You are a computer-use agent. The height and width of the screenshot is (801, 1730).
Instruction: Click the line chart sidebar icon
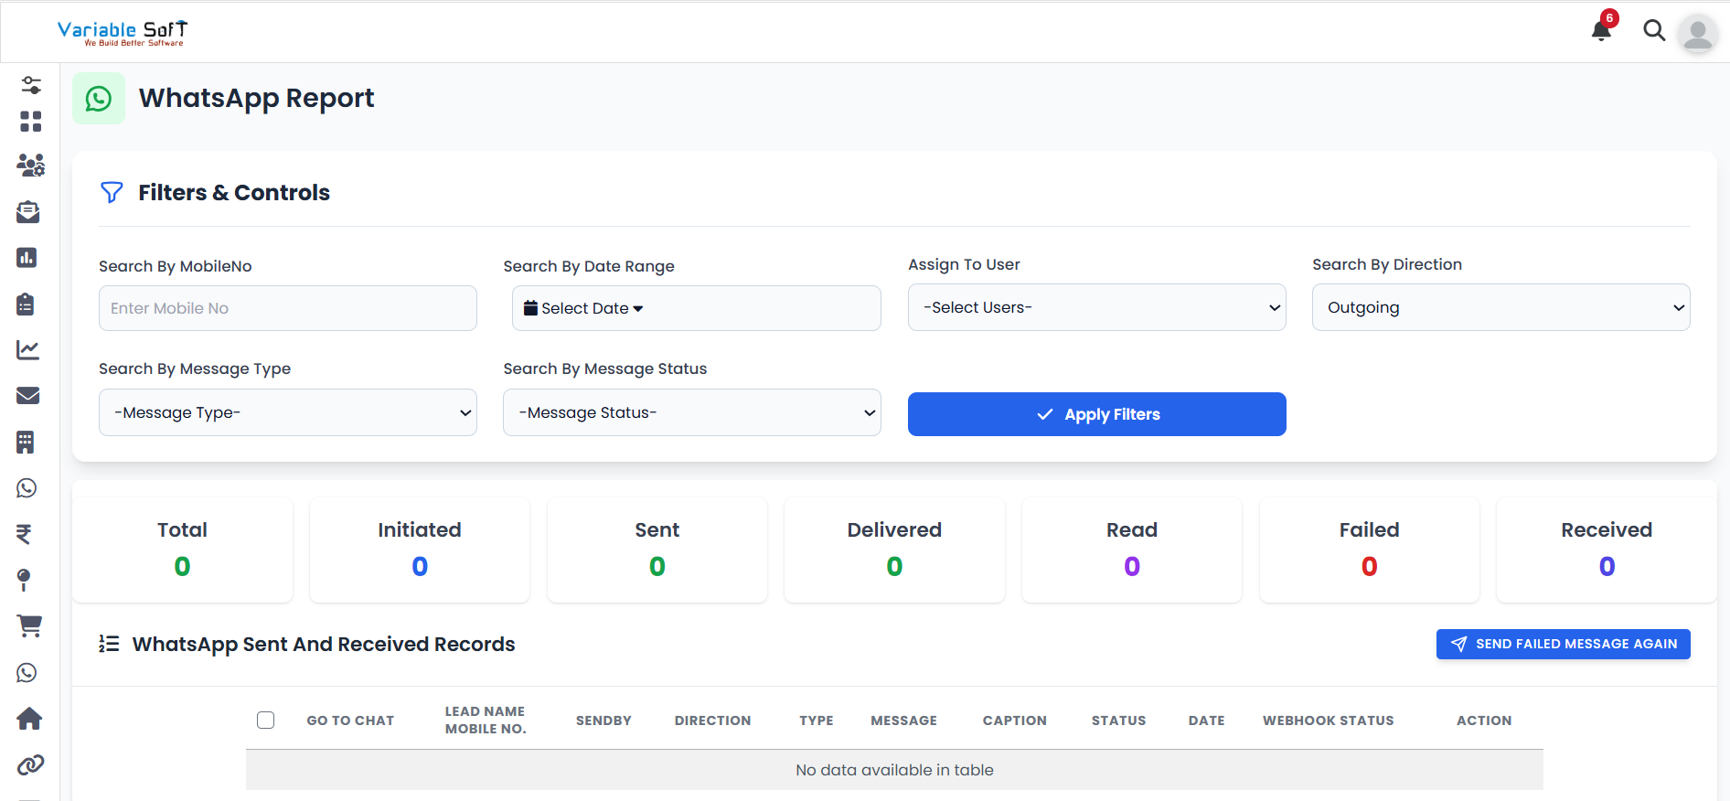click(x=27, y=350)
